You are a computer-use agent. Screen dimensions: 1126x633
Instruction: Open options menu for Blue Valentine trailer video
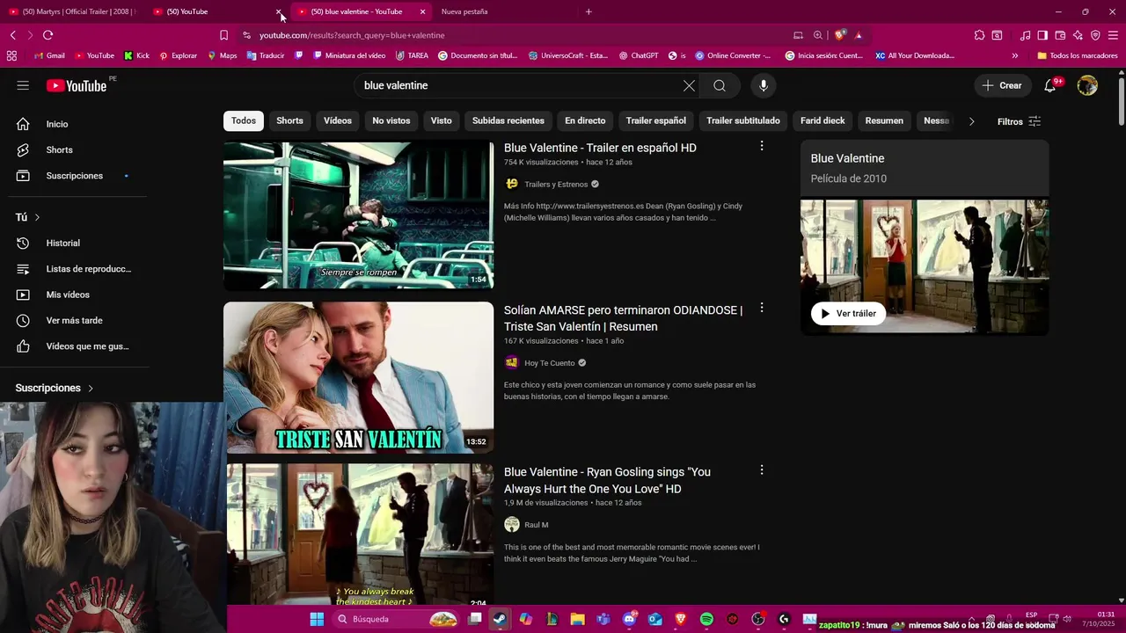coord(762,146)
